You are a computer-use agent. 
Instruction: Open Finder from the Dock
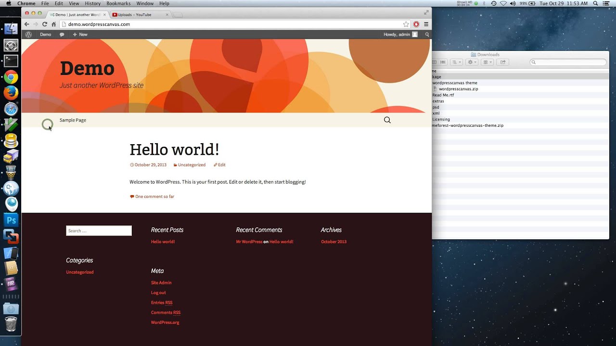point(11,29)
